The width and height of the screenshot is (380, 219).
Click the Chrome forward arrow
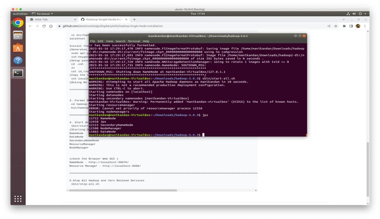coord(37,26)
